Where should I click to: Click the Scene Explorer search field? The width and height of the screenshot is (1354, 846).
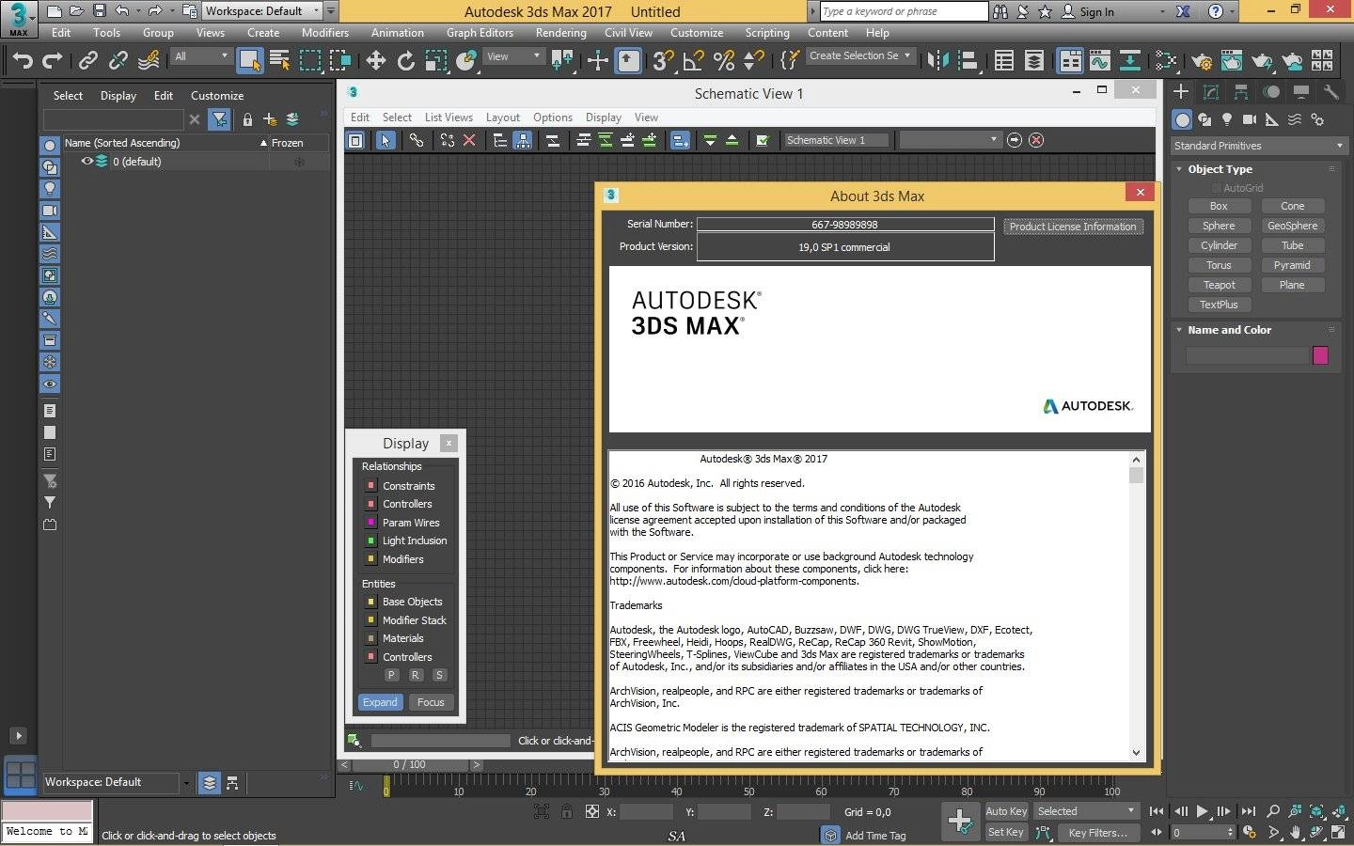coord(113,119)
